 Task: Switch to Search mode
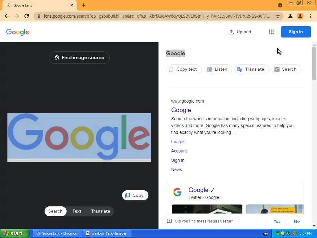(55, 211)
